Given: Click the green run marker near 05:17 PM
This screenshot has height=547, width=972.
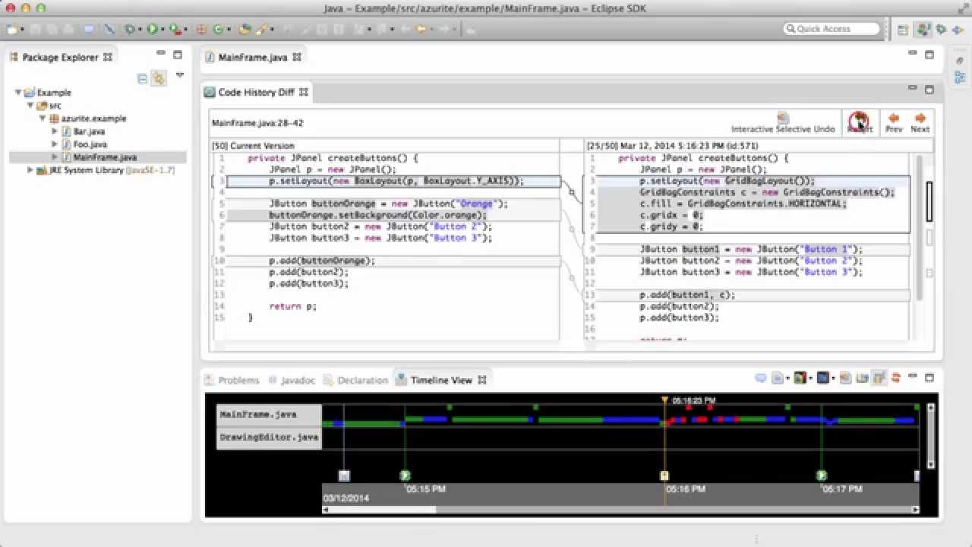Looking at the screenshot, I should pos(822,476).
